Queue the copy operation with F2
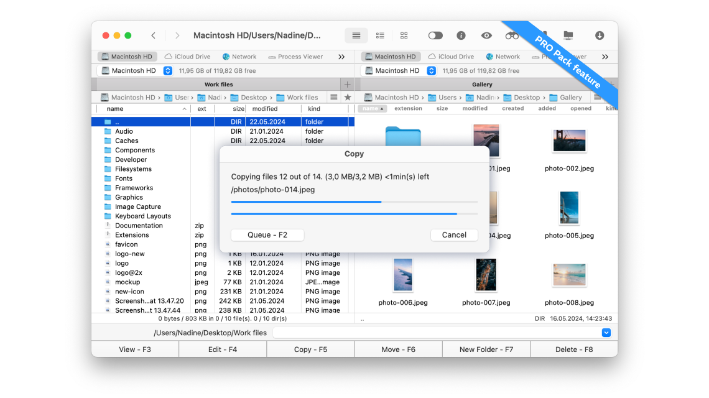 pos(267,234)
